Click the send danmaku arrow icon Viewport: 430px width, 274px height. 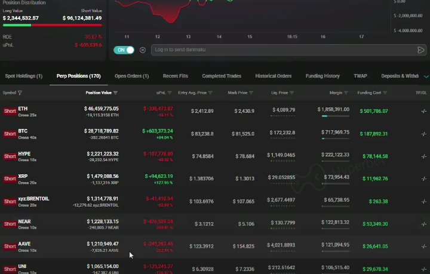click(x=420, y=50)
